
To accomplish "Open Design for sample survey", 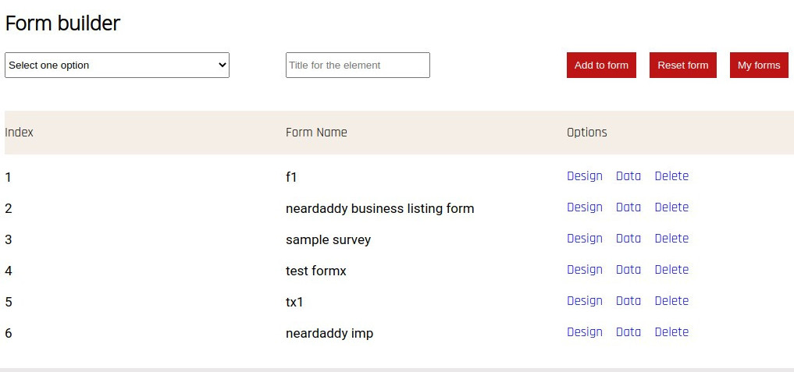I will (584, 239).
